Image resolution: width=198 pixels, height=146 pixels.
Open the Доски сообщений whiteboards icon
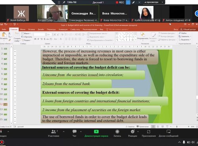[x=169, y=131]
